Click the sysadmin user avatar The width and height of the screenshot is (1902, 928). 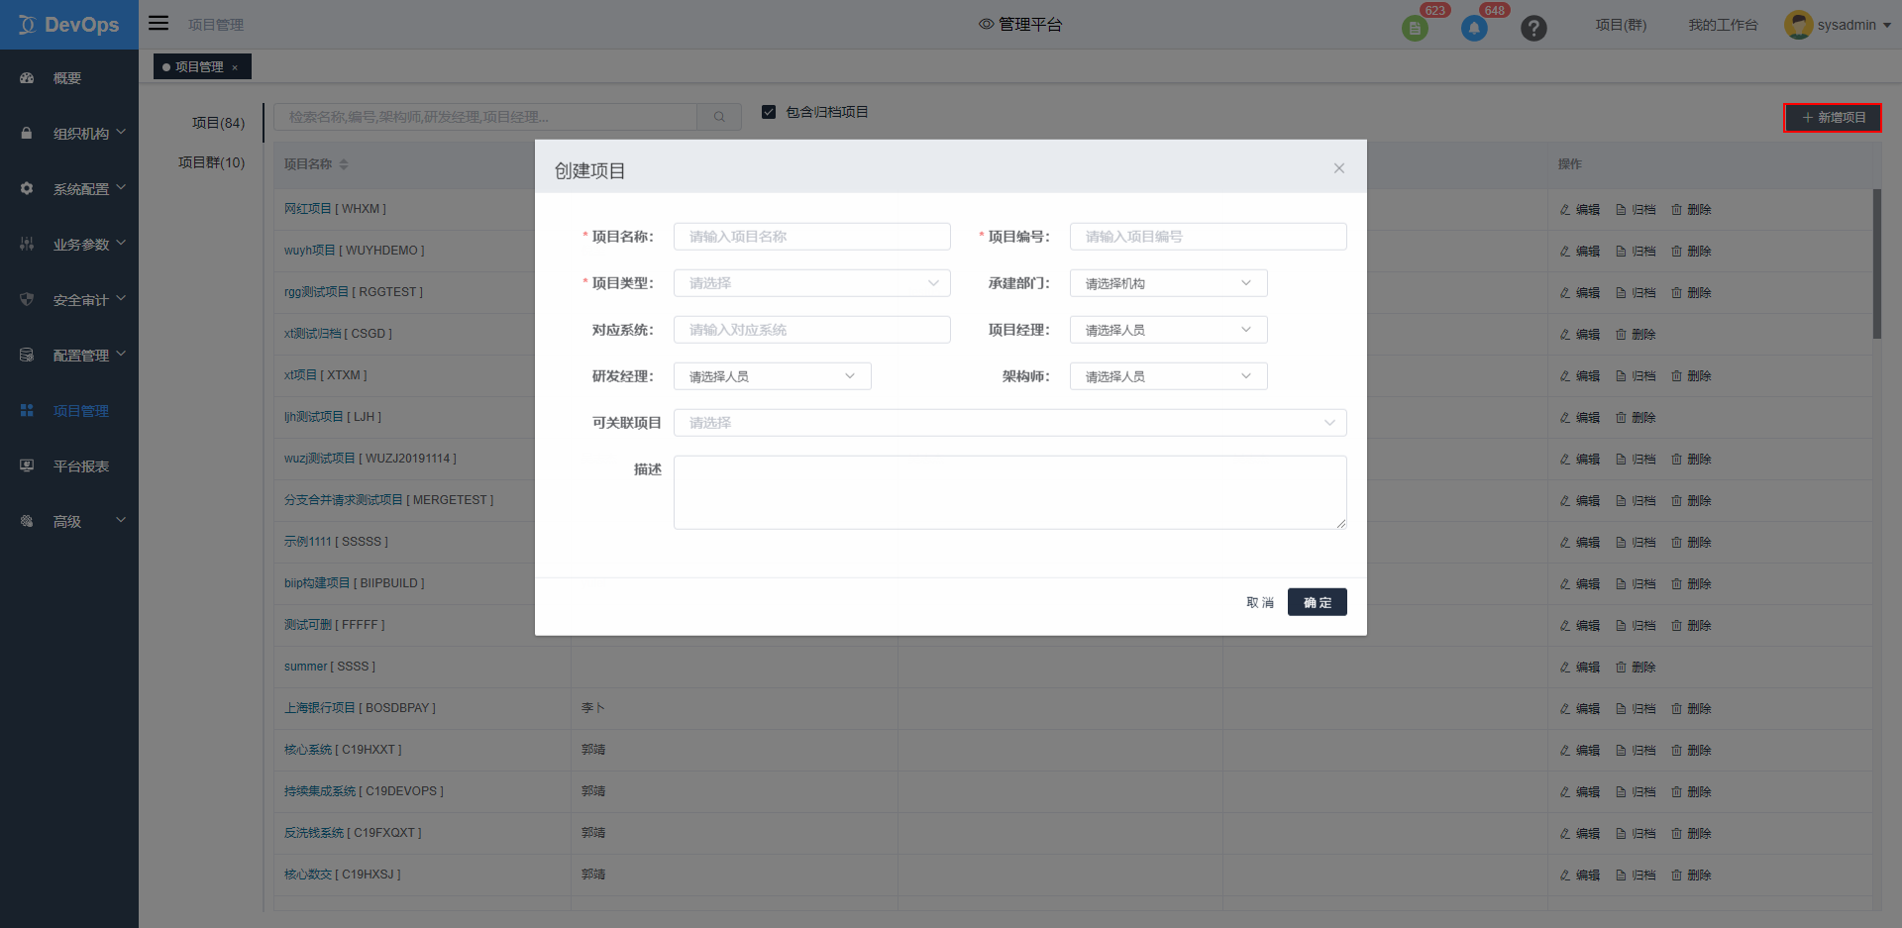click(1798, 25)
